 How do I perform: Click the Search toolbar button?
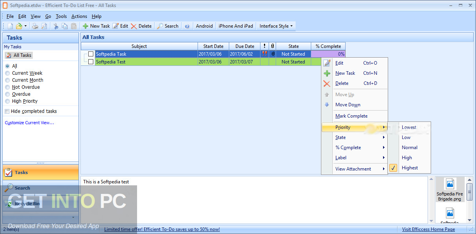tap(168, 26)
